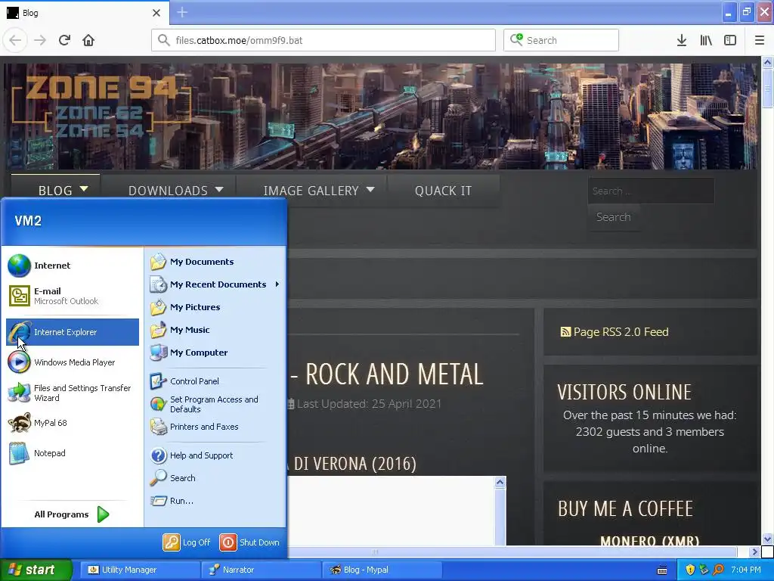Expand All Programs list
774x581 pixels.
[x=72, y=514]
